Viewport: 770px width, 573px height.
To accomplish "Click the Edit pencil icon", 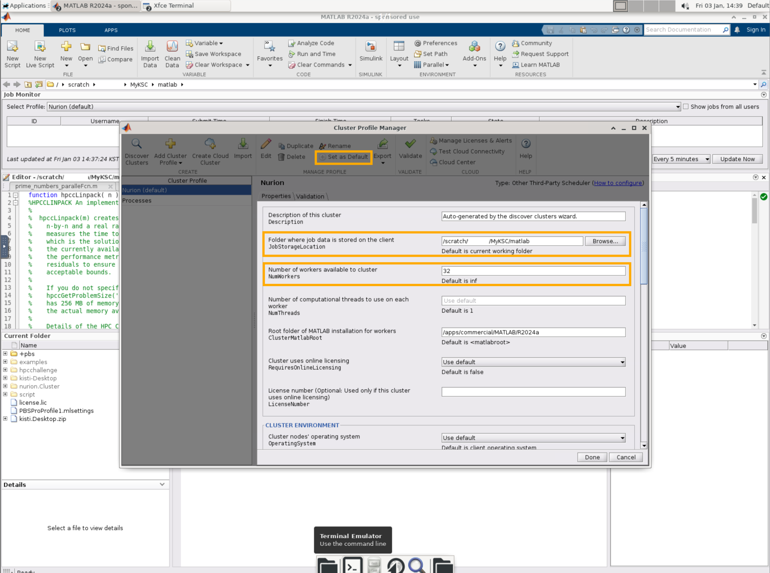I will (266, 144).
